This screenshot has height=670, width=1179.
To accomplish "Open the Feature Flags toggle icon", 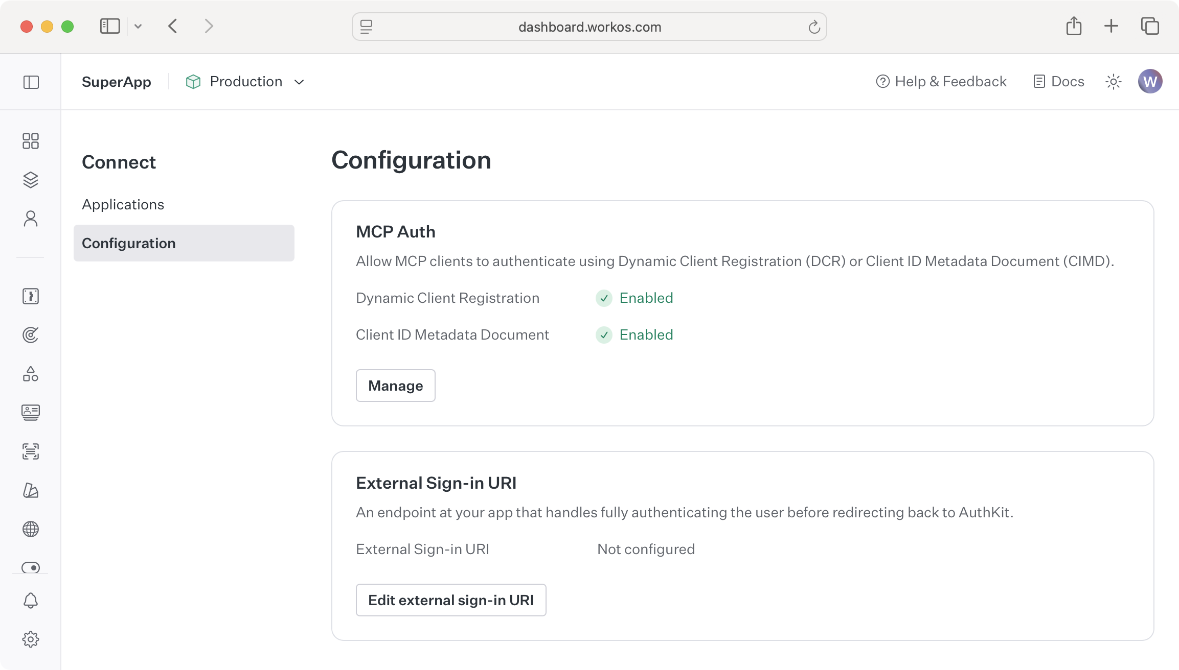I will (31, 568).
